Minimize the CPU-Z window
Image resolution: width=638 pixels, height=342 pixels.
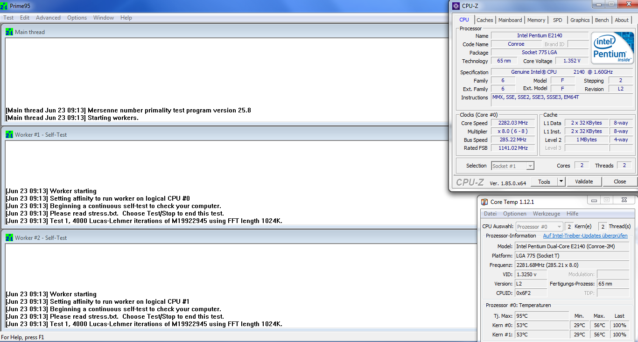pos(598,4)
